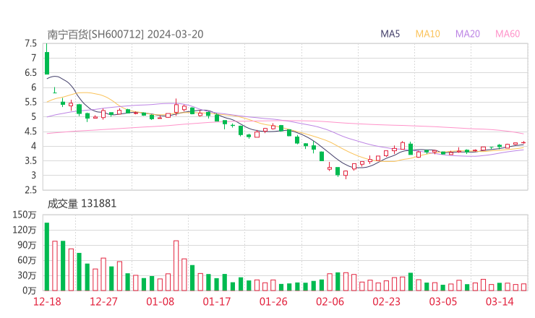
Task: Click the 7.5 price axis label
Action: pyautogui.click(x=30, y=43)
